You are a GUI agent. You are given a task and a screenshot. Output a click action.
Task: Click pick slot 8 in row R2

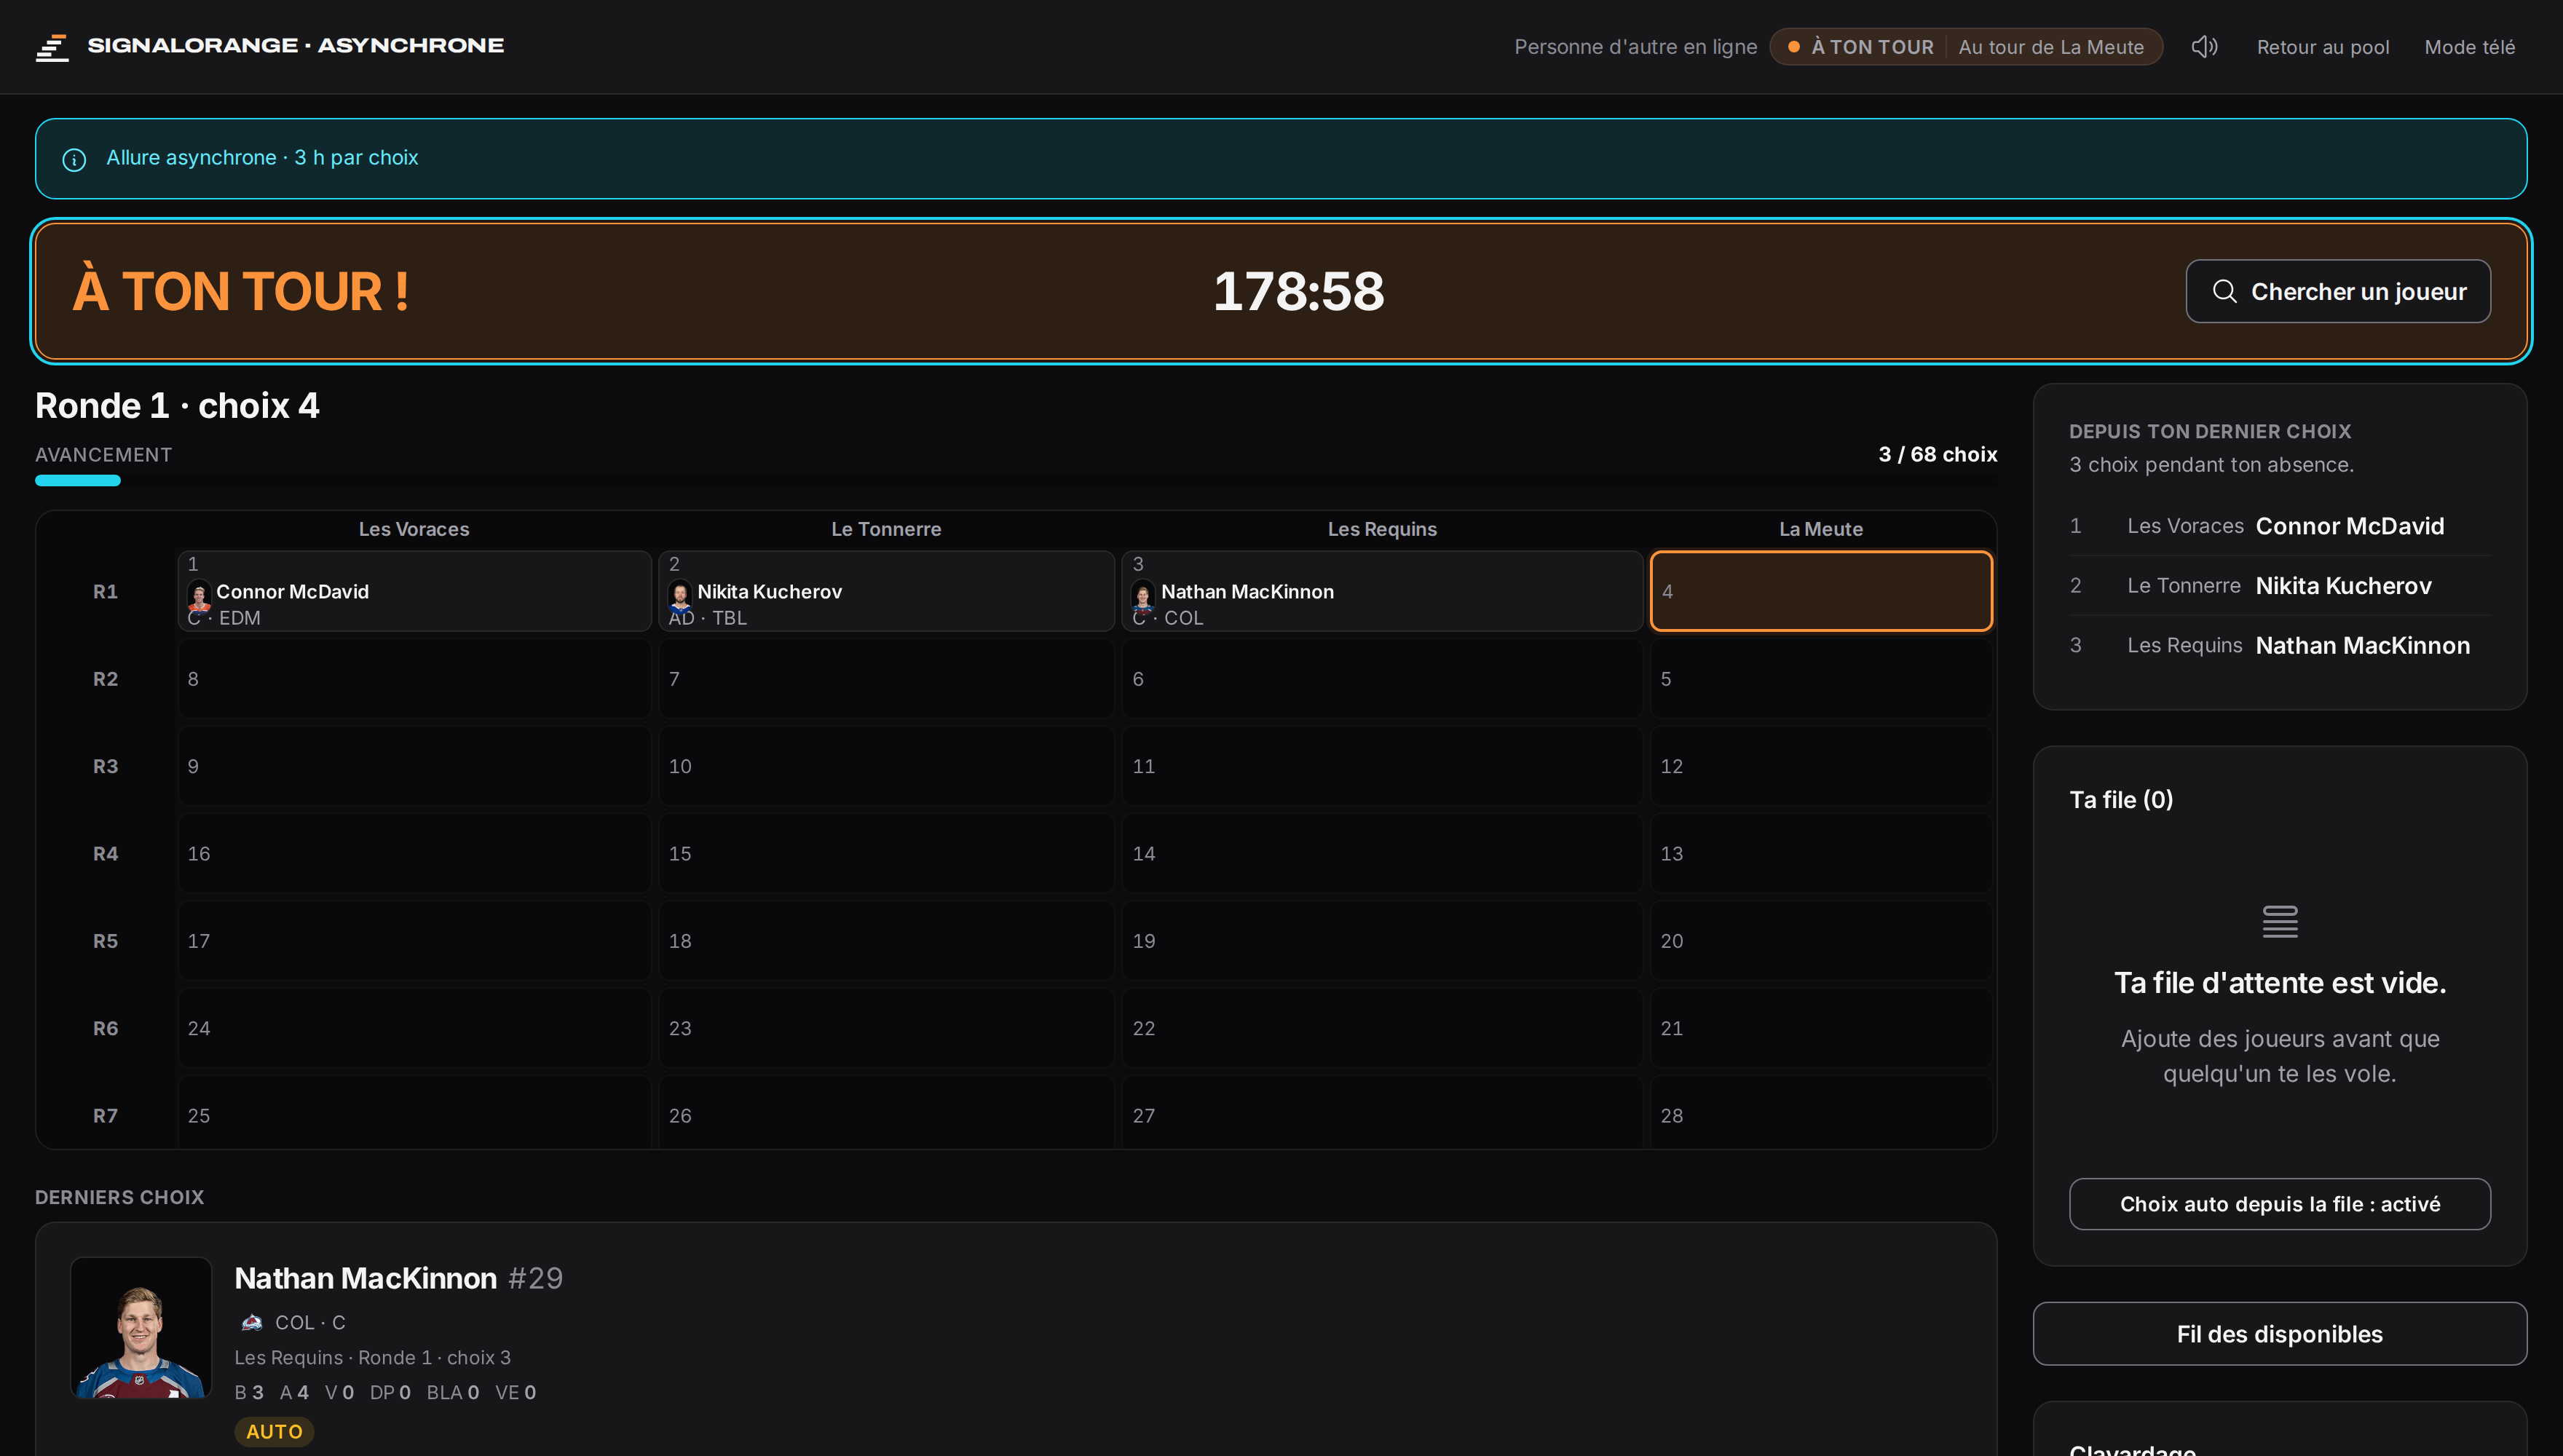(414, 679)
